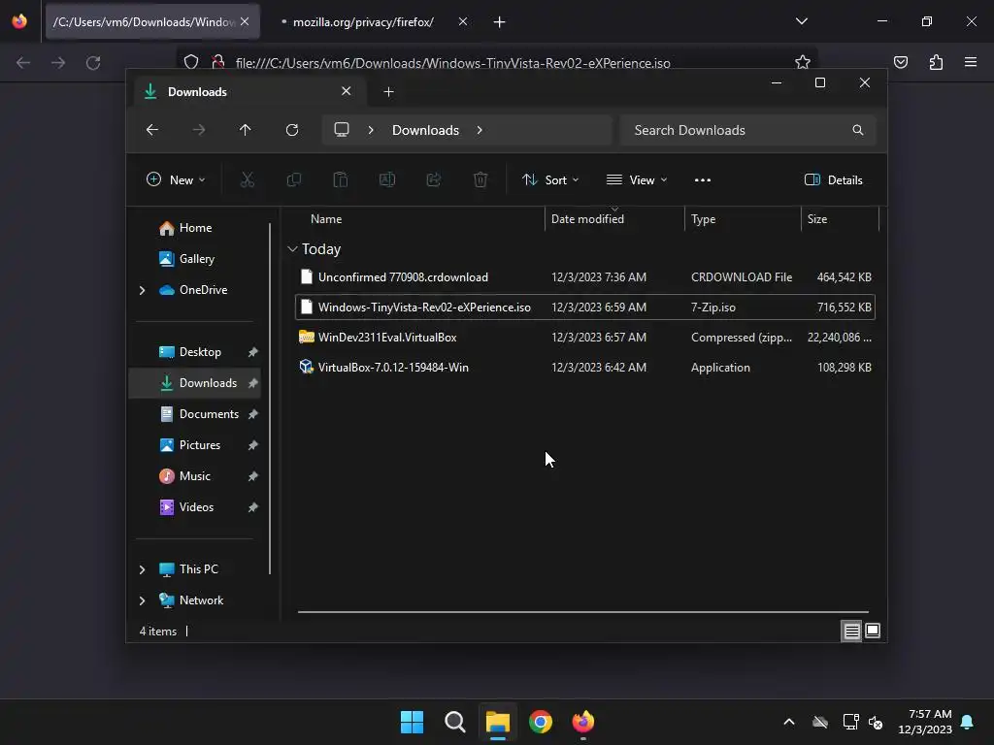Click the Rename icon in Explorer toolbar
Viewport: 994px width, 745px height.
click(387, 179)
